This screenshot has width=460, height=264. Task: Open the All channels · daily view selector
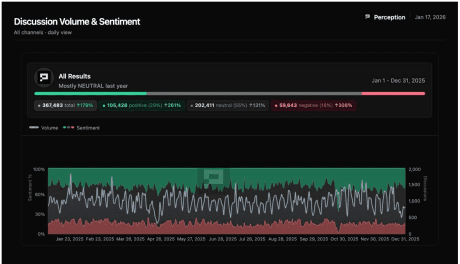coord(42,32)
